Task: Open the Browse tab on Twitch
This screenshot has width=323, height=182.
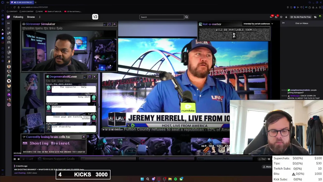Action: (x=31, y=17)
